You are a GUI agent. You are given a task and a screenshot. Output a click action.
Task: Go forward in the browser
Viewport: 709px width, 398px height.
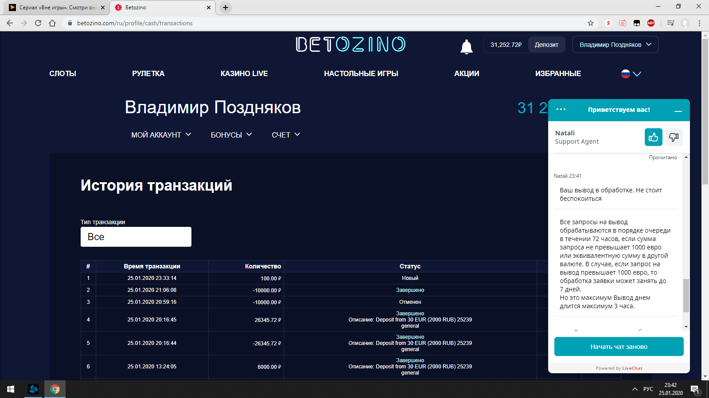[x=24, y=23]
